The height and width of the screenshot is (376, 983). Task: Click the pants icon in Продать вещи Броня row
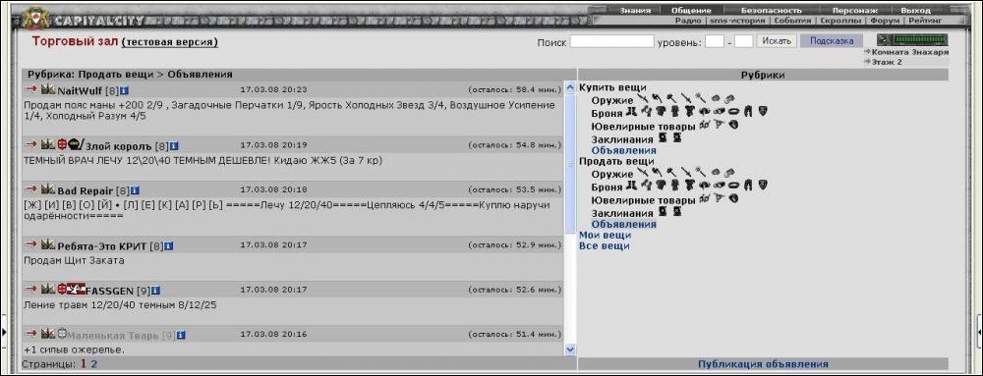pyautogui.click(x=748, y=185)
